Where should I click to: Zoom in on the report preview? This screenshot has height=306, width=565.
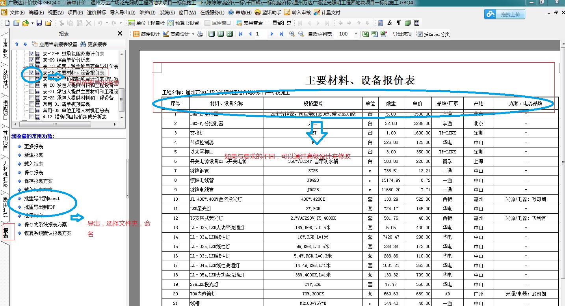(x=292, y=34)
